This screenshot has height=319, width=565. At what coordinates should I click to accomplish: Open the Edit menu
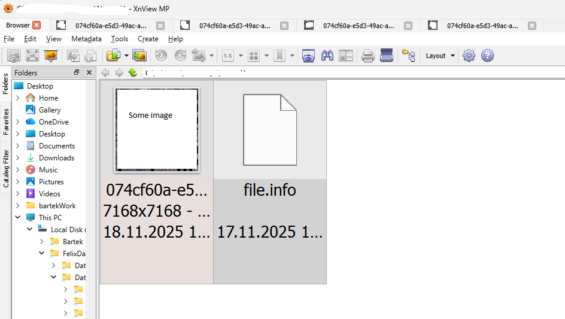tap(30, 39)
